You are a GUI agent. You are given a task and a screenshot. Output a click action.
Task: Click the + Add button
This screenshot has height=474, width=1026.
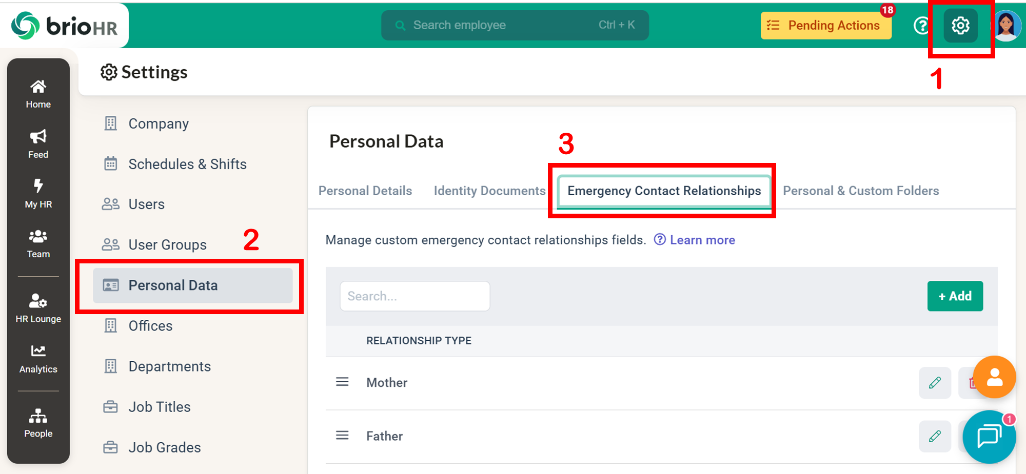tap(955, 296)
